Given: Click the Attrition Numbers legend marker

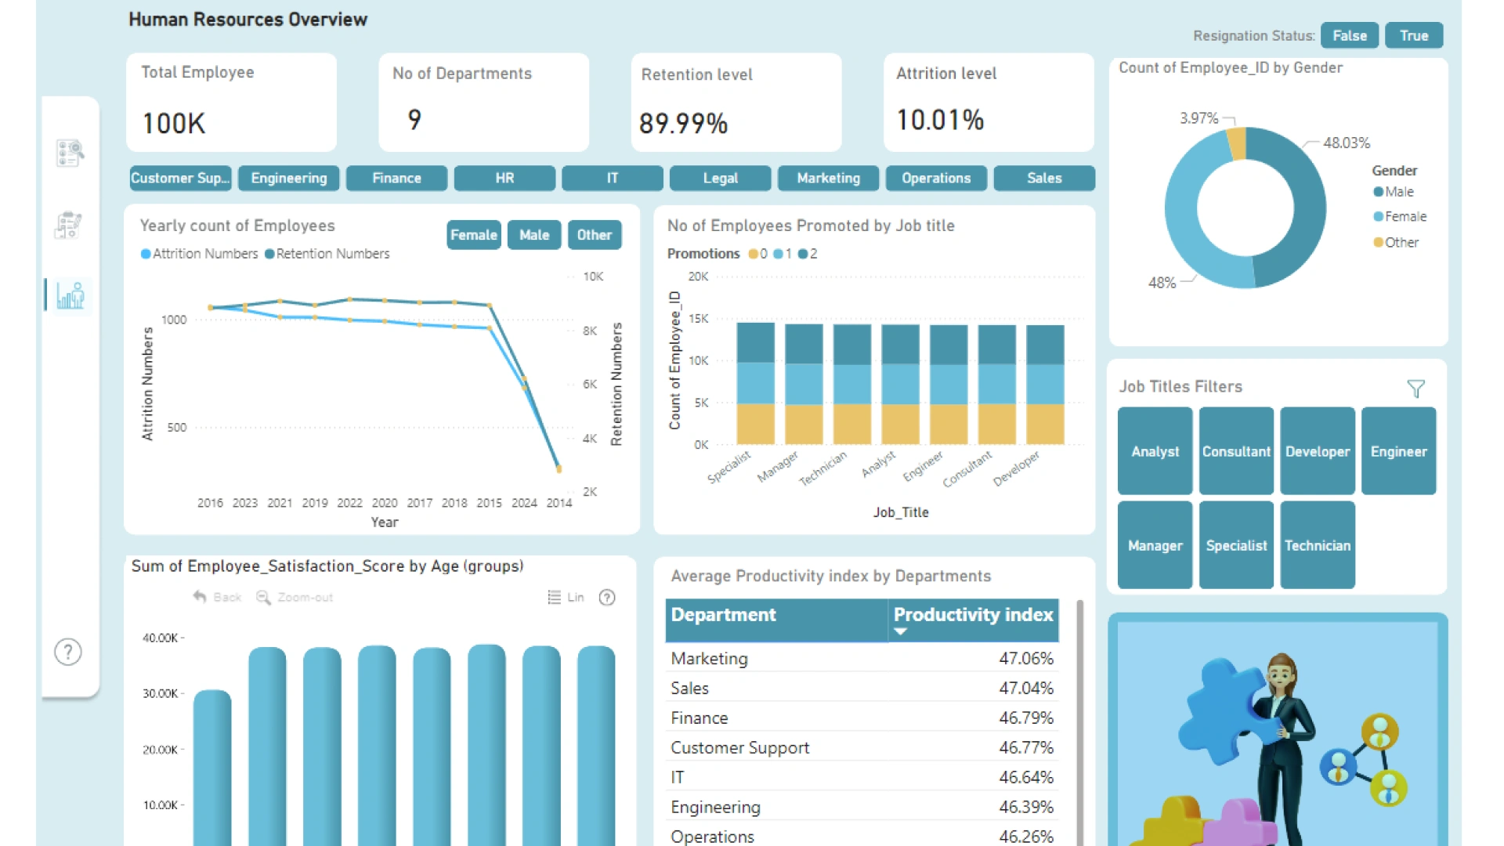Looking at the screenshot, I should pos(146,254).
